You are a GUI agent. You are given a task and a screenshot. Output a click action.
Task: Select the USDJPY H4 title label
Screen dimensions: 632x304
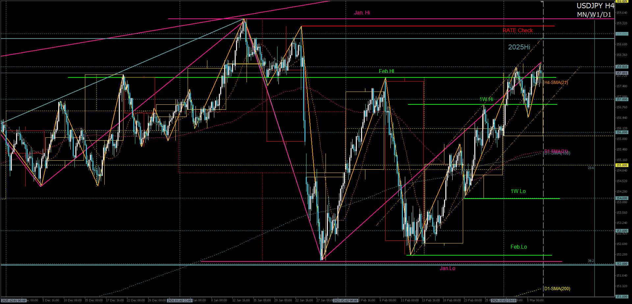coord(595,6)
